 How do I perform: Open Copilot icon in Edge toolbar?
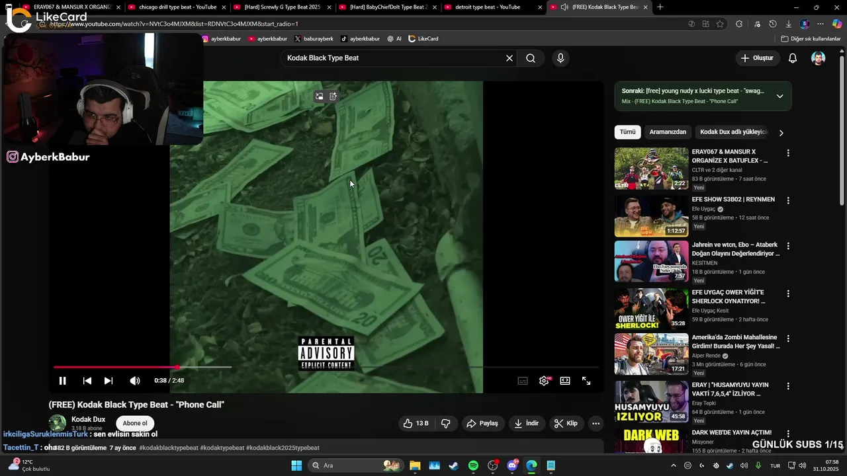click(837, 24)
